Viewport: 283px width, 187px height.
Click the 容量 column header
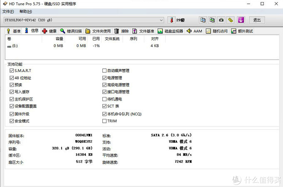pos(60,39)
